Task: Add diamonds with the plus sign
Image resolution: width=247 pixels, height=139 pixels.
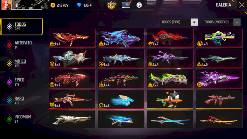Action: (91, 5)
